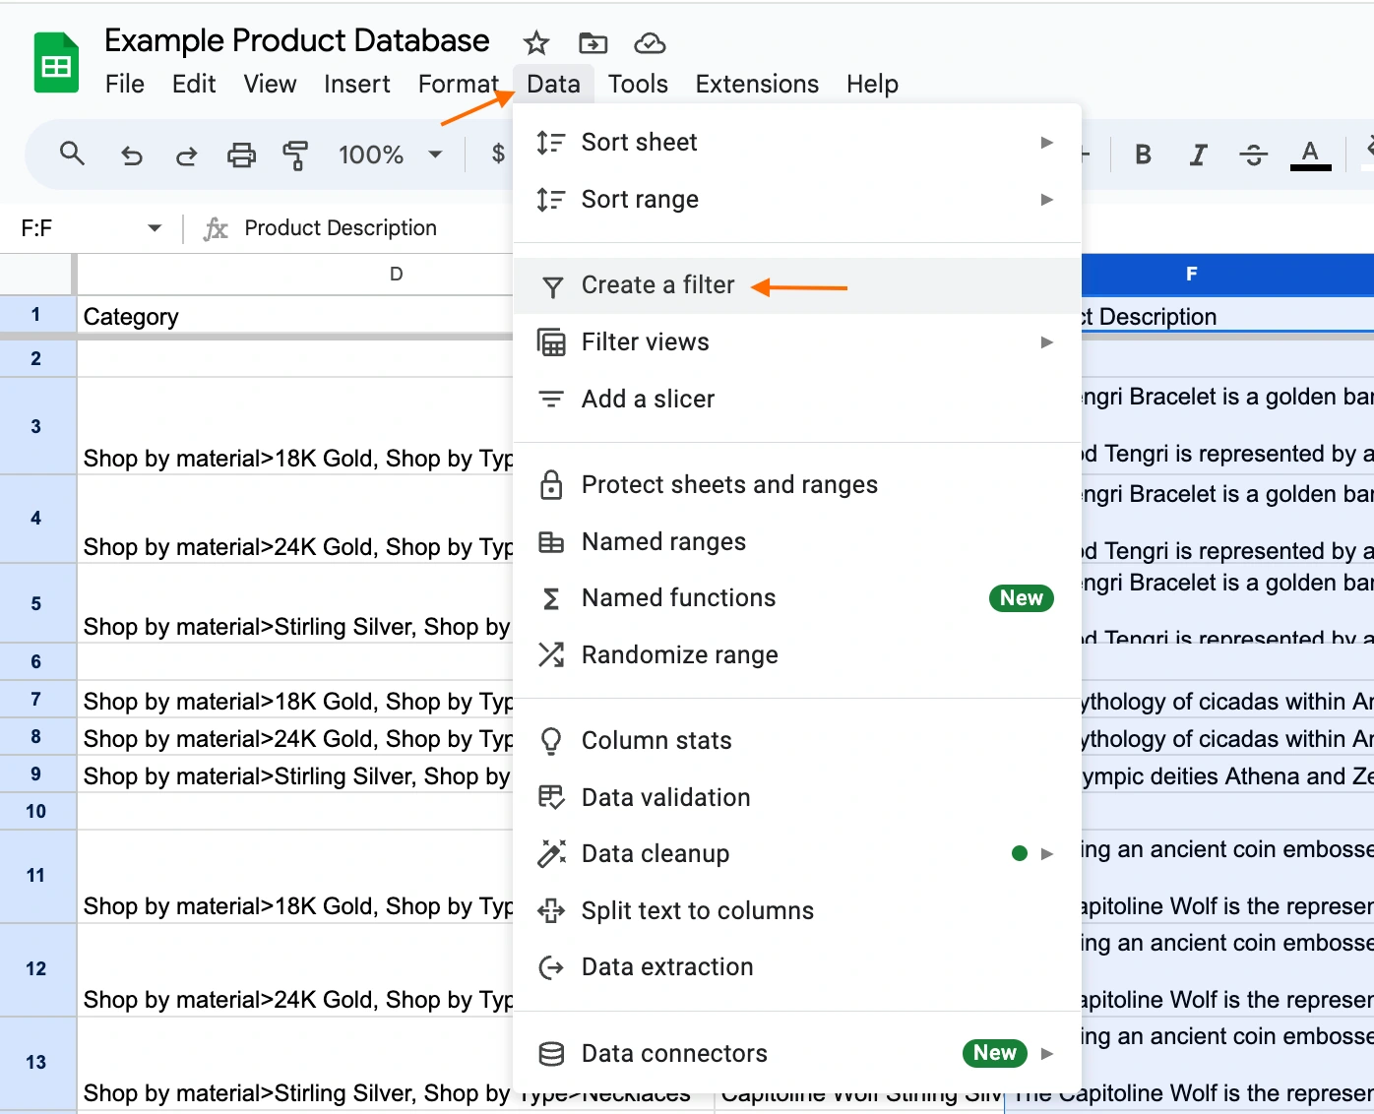This screenshot has height=1114, width=1374.
Task: Format as currency with dollar icon
Action: [x=498, y=154]
